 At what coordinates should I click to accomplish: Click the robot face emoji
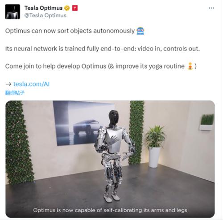pyautogui.click(x=140, y=31)
